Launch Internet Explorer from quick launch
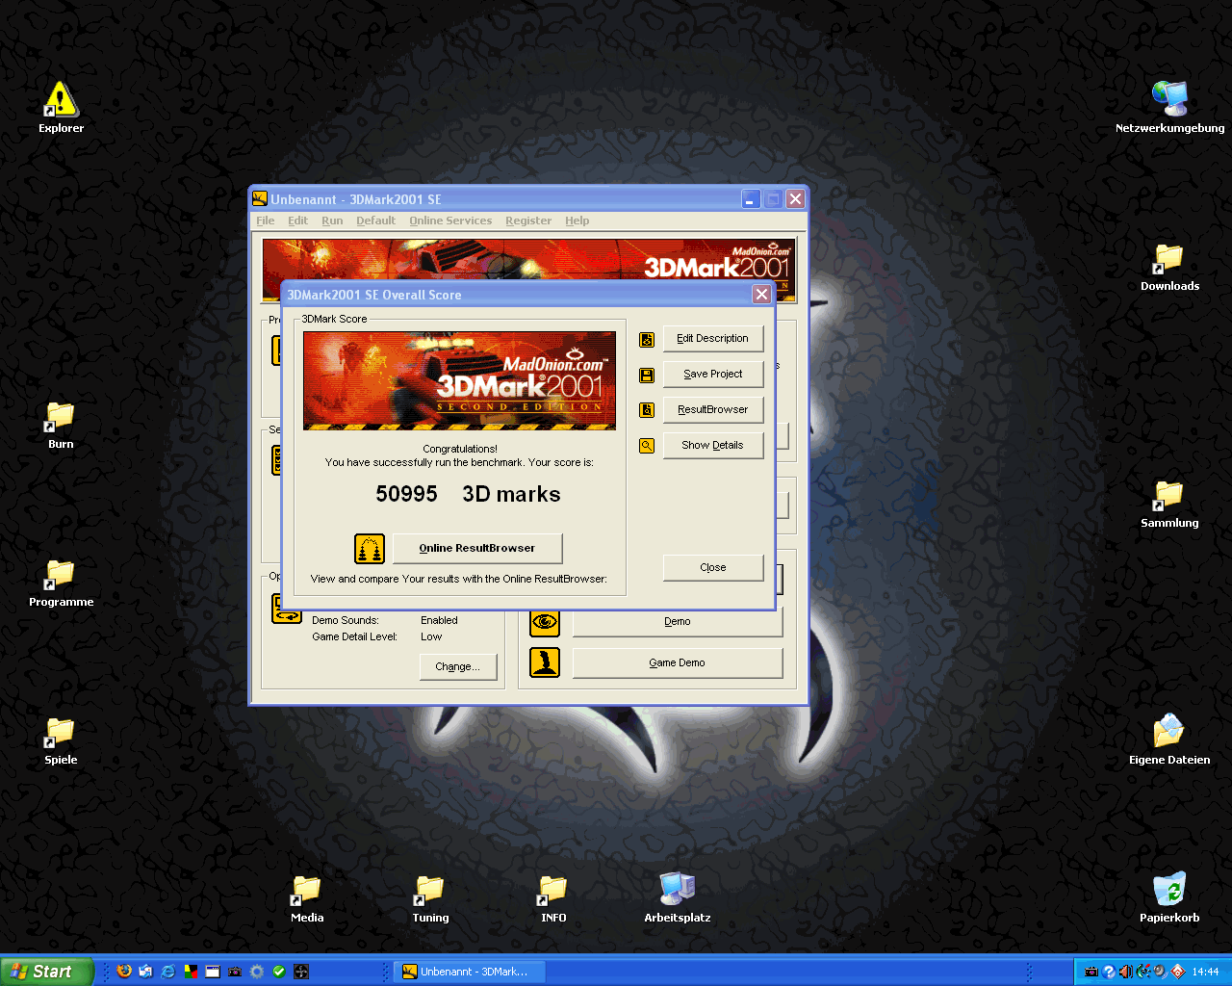This screenshot has height=986, width=1232. pyautogui.click(x=168, y=972)
